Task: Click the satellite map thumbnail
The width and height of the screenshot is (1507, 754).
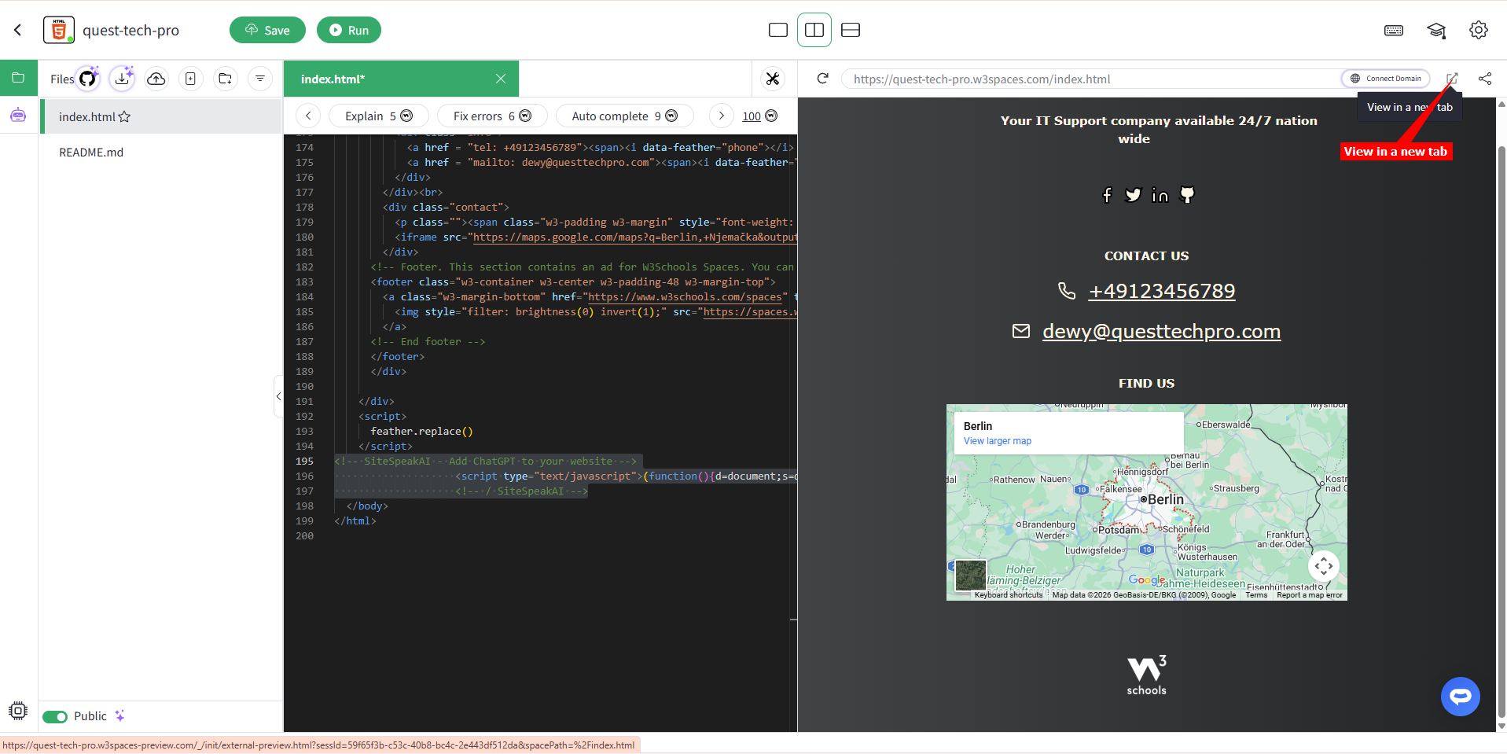Action: tap(971, 576)
